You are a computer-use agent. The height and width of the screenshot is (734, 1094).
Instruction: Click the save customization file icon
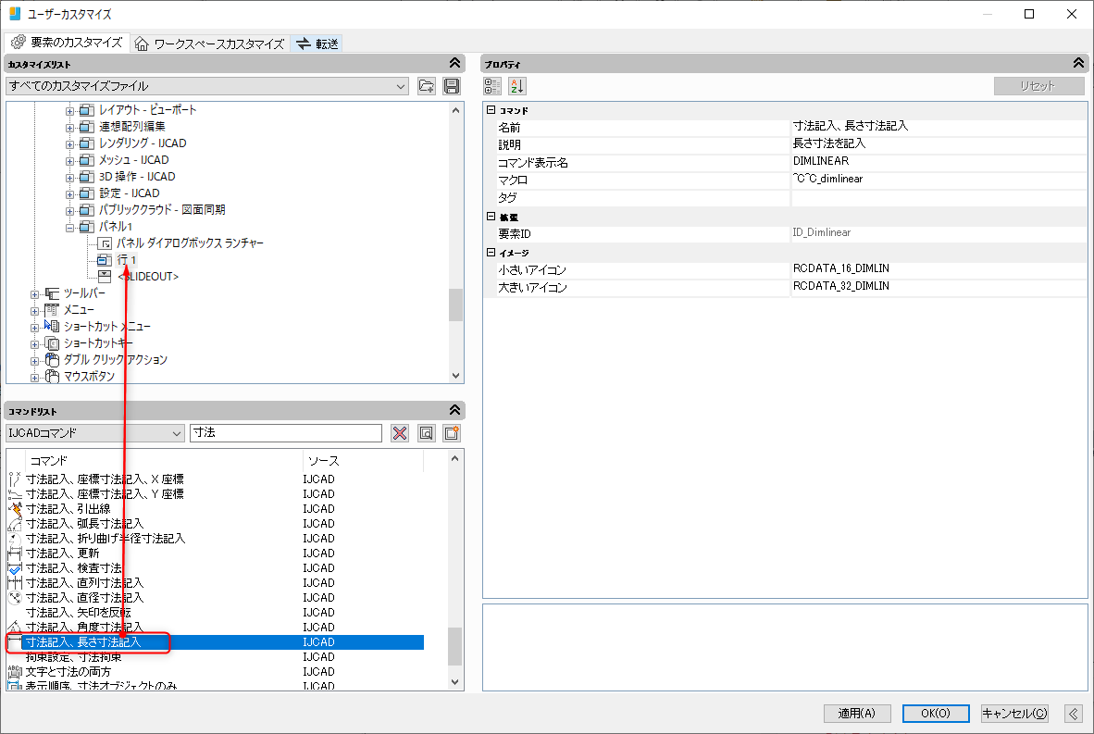click(x=452, y=86)
